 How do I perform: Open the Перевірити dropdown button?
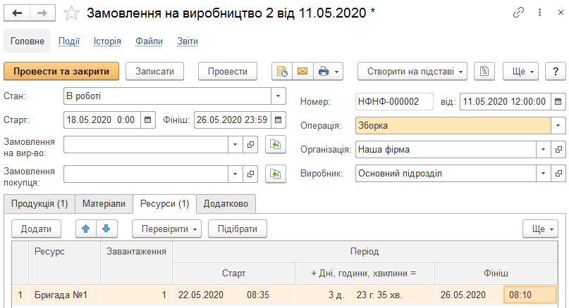click(166, 229)
